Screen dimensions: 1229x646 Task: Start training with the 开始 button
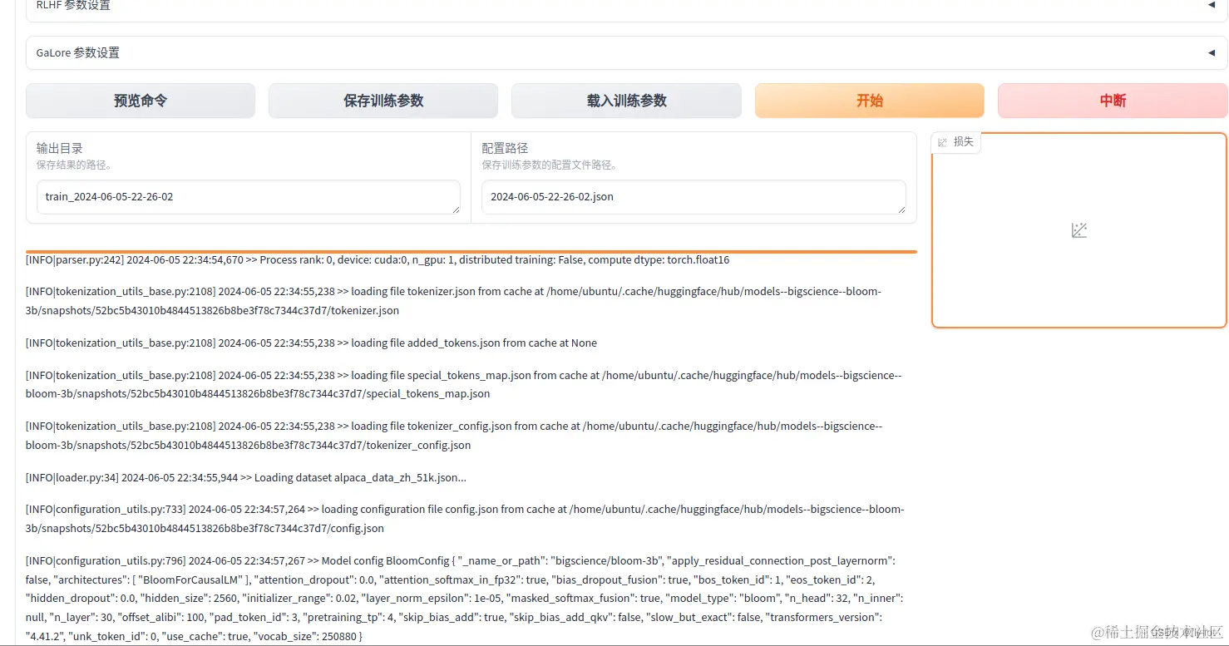pos(870,101)
